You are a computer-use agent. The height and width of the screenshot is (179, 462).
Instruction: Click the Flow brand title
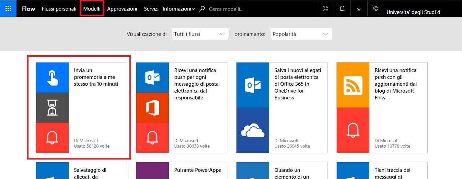click(x=28, y=9)
